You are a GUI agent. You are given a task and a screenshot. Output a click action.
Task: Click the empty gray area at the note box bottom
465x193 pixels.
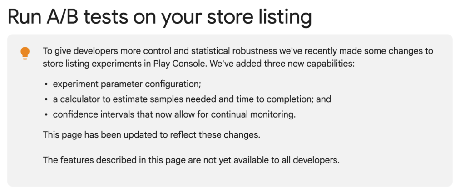point(230,176)
